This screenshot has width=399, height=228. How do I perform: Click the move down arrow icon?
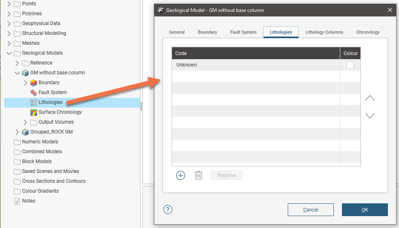(x=370, y=116)
